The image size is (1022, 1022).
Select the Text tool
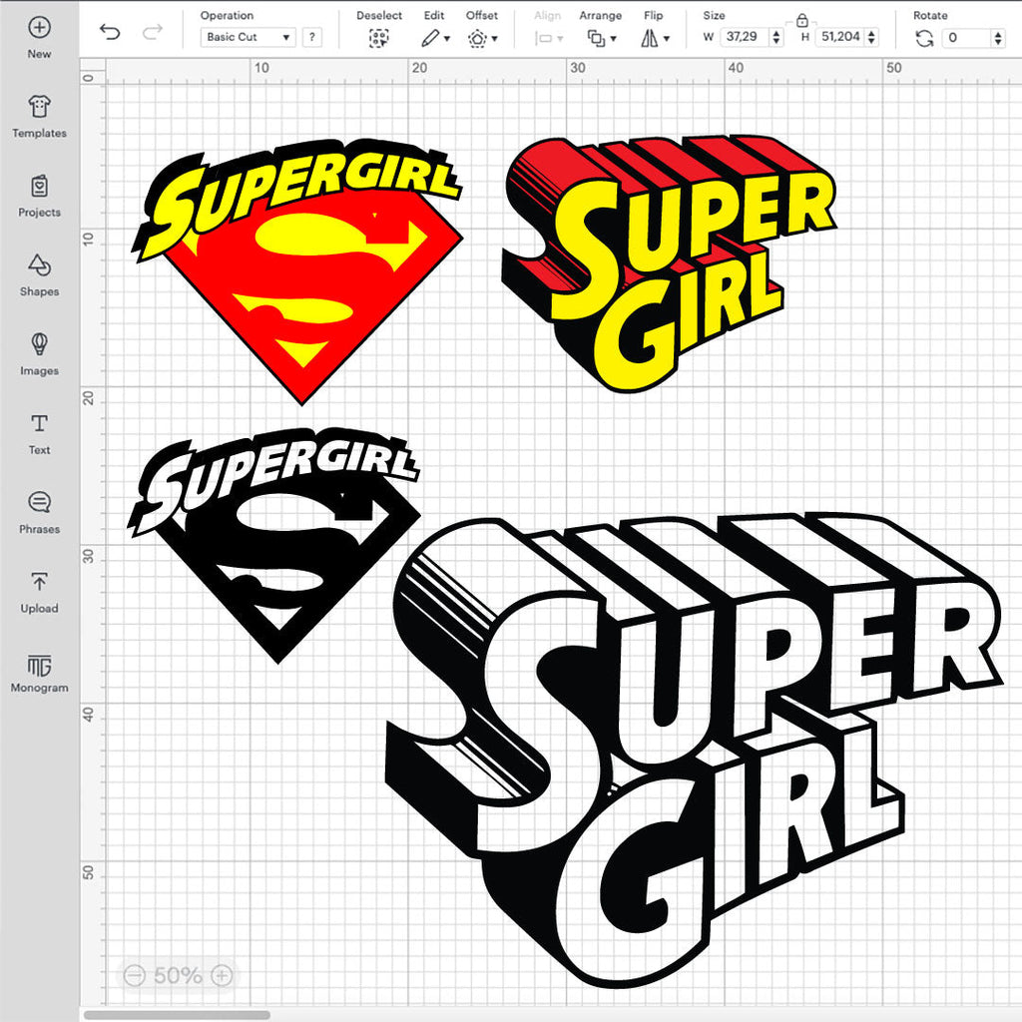pos(39,434)
